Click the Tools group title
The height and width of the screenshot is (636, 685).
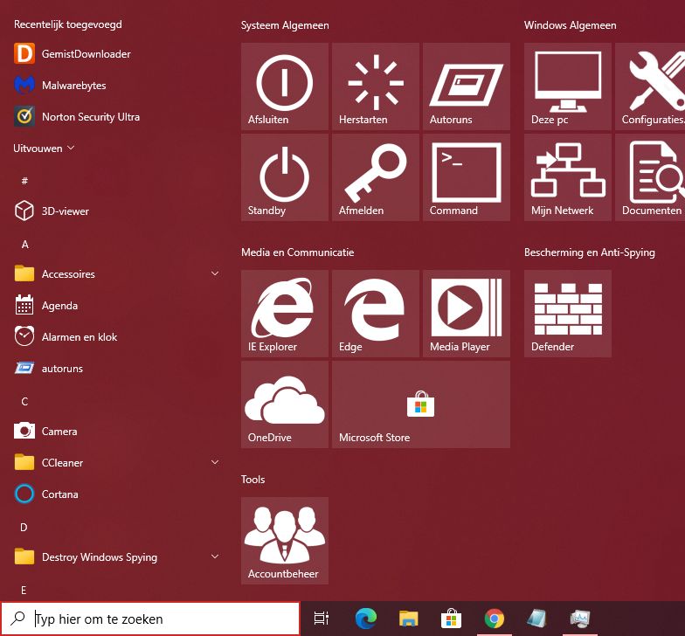(x=253, y=480)
